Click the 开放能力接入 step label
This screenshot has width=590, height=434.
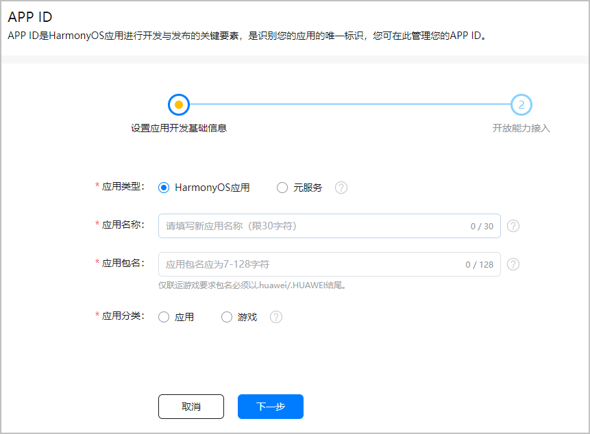[x=521, y=128]
